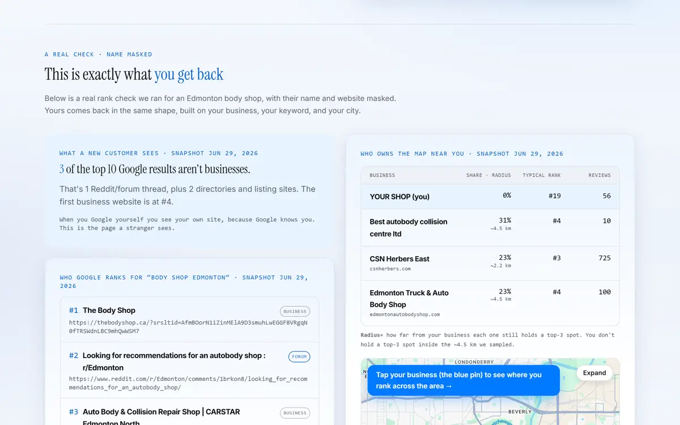This screenshot has height=425, width=680.
Task: Click 'WHAT A NEW CUSTOMER SEES' snapshot label
Action: pos(159,153)
